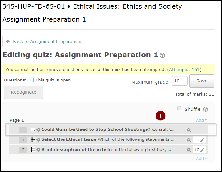
Task: Open the Attempts: 161 link
Action: (185, 69)
